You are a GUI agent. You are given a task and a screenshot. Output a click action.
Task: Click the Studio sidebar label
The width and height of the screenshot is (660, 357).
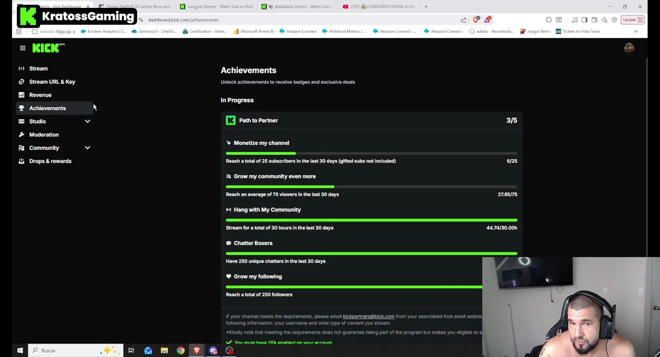click(x=37, y=121)
